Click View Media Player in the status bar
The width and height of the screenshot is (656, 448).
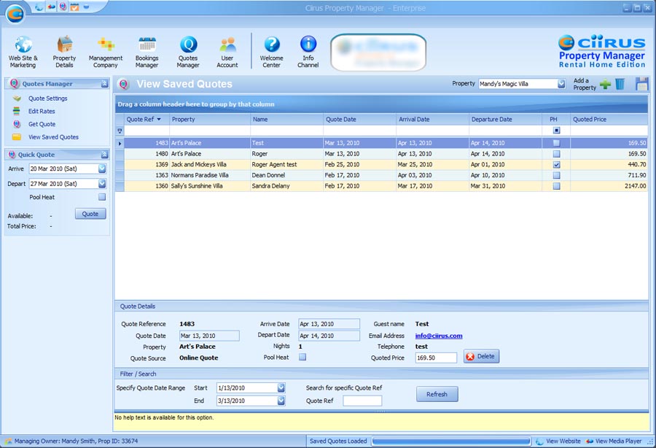[x=614, y=441]
